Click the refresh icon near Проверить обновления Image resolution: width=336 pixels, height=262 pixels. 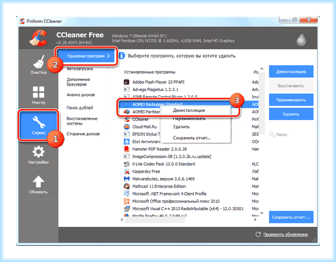[258, 235]
